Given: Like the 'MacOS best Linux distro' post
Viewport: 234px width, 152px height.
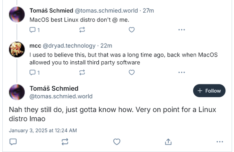Looking at the screenshot, I should pyautogui.click(x=132, y=30).
